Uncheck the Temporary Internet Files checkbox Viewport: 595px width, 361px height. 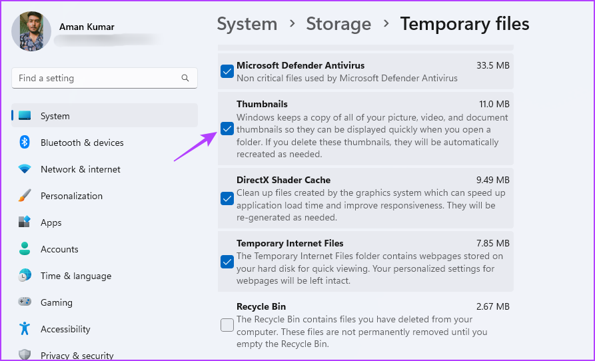(227, 262)
